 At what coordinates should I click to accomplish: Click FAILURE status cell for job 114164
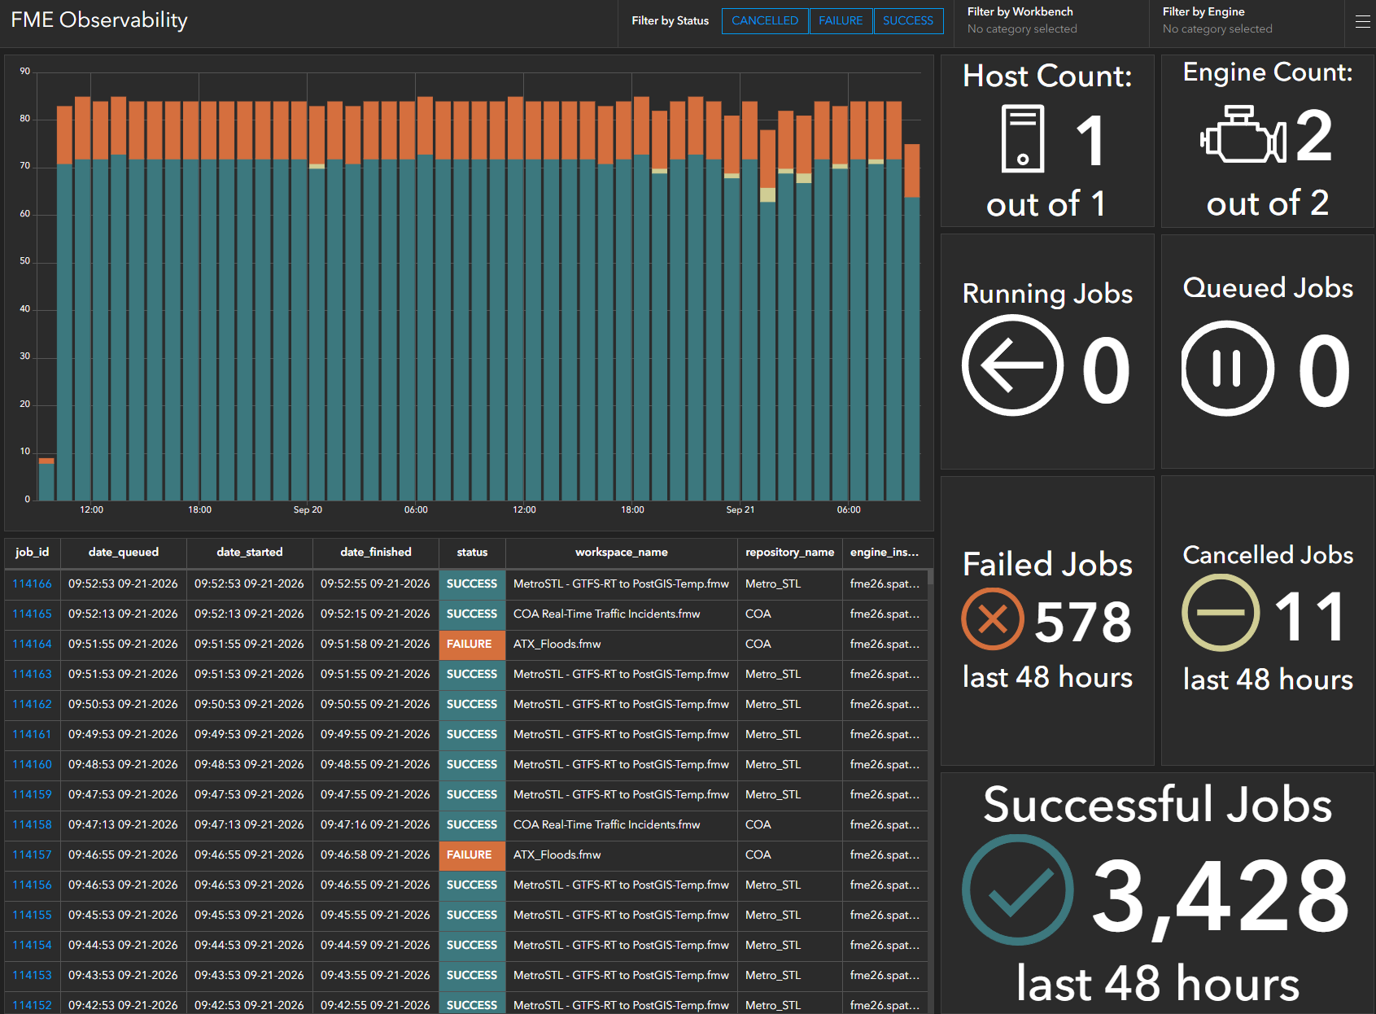click(472, 645)
